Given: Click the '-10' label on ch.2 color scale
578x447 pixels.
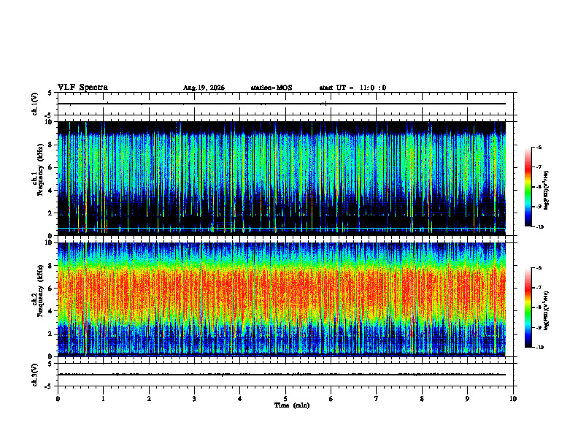Looking at the screenshot, I should [539, 348].
